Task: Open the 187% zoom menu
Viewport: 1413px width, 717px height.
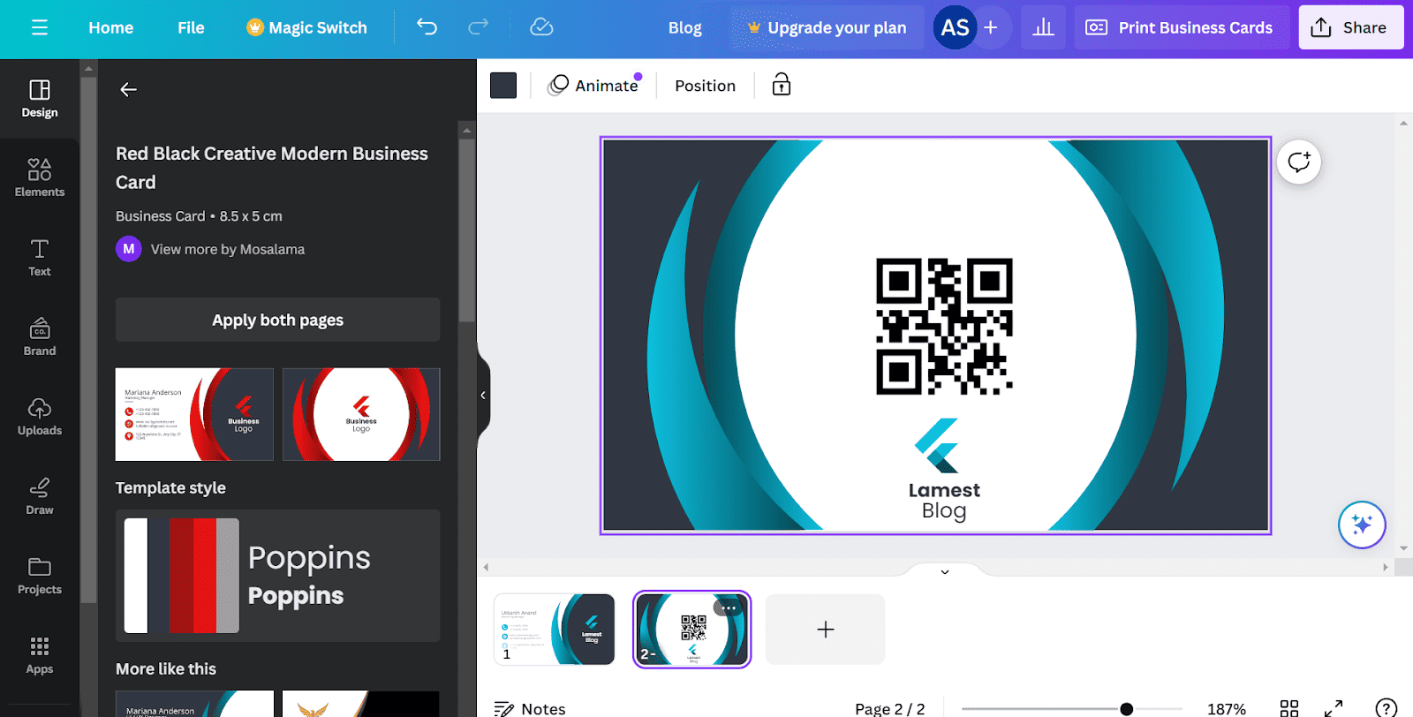Action: click(x=1227, y=709)
